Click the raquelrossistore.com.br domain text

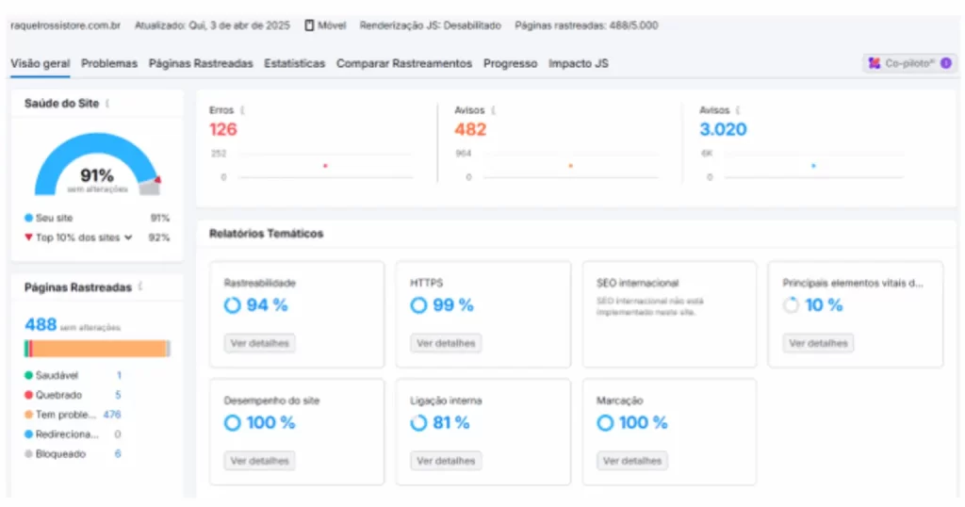[65, 25]
